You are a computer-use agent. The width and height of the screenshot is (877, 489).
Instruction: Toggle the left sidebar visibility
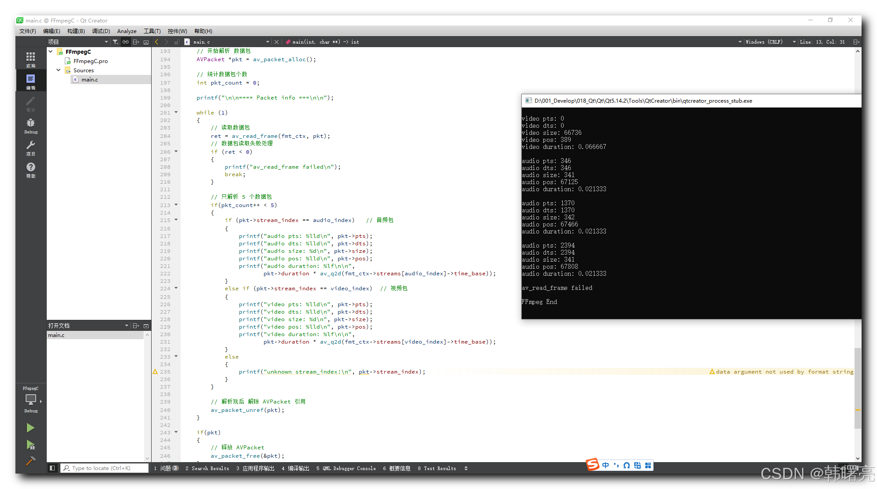click(x=52, y=468)
